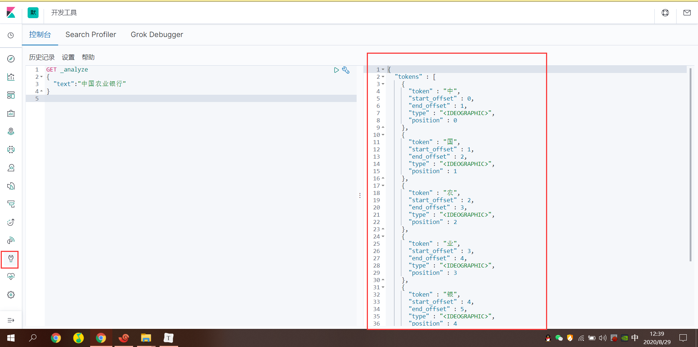Viewport: 698px width, 347px height.
Task: Open Recently viewed clock icon
Action: click(x=11, y=35)
